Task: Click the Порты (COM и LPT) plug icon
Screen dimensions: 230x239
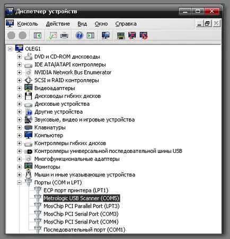Action: tap(28, 182)
